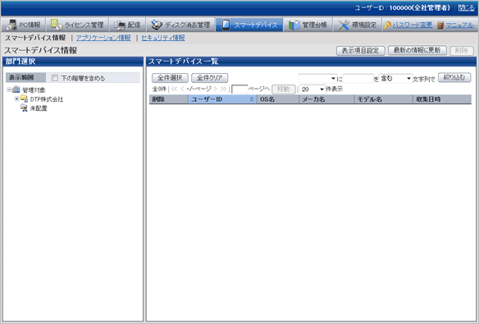The image size is (479, 324).
Task: Toggle 下の階層を含める checkbox
Action: point(55,78)
